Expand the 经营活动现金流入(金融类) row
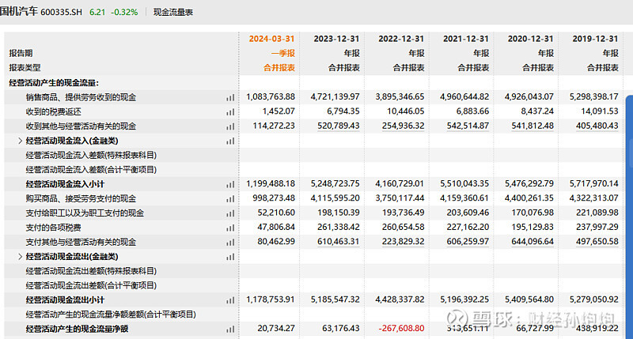 (x=21, y=141)
